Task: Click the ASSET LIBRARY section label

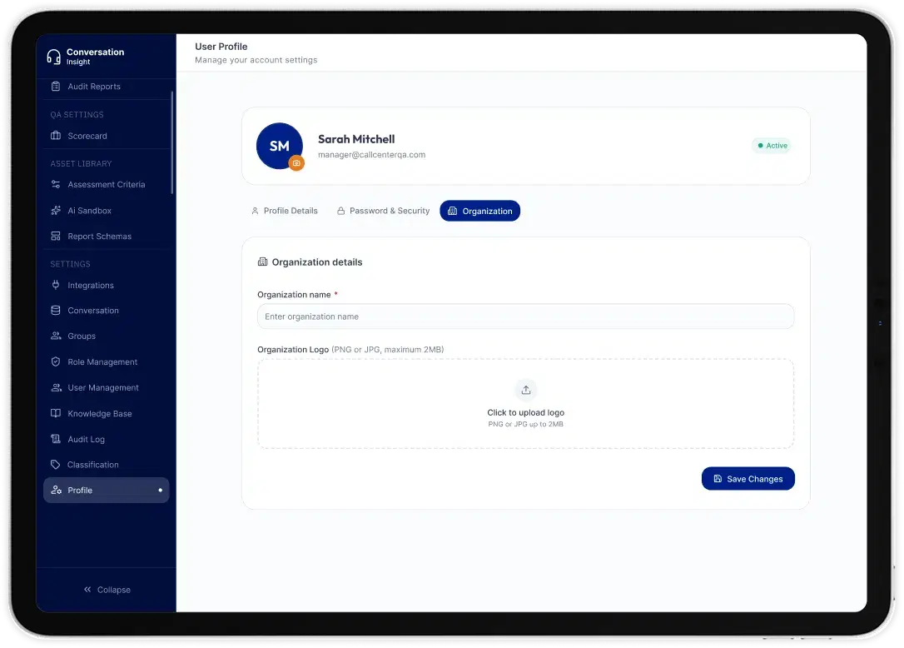Action: click(x=82, y=164)
